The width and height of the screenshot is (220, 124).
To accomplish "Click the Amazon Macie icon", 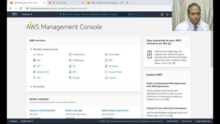I will (106, 72).
